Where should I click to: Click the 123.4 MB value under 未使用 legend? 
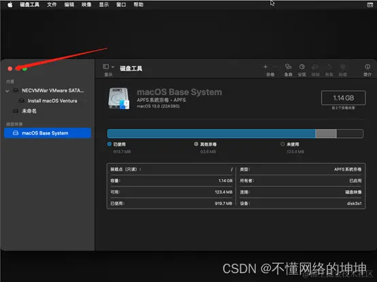[x=295, y=152]
